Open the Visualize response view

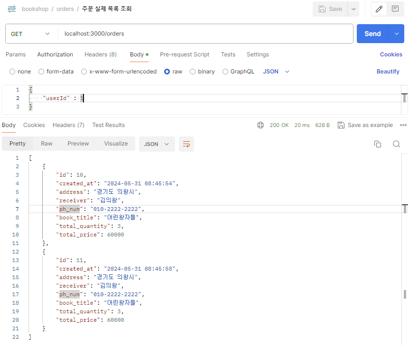click(x=116, y=144)
